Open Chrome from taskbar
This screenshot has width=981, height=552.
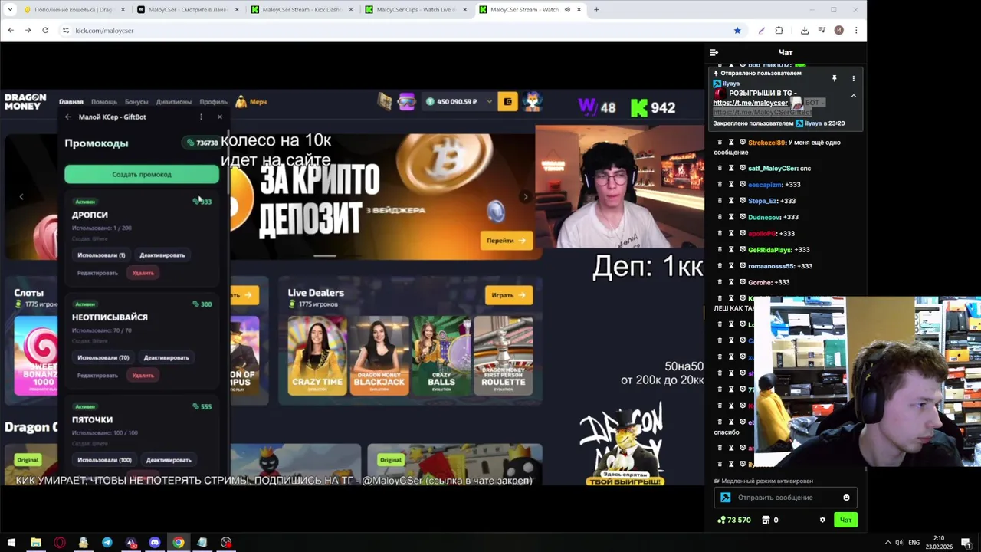(178, 542)
